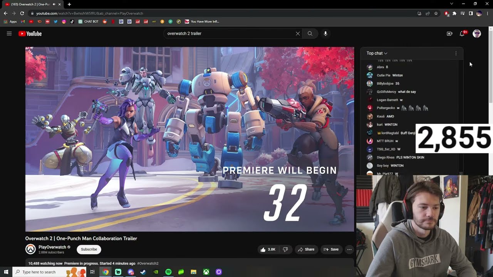Open the YouTube guide hamburger menu

(x=9, y=33)
